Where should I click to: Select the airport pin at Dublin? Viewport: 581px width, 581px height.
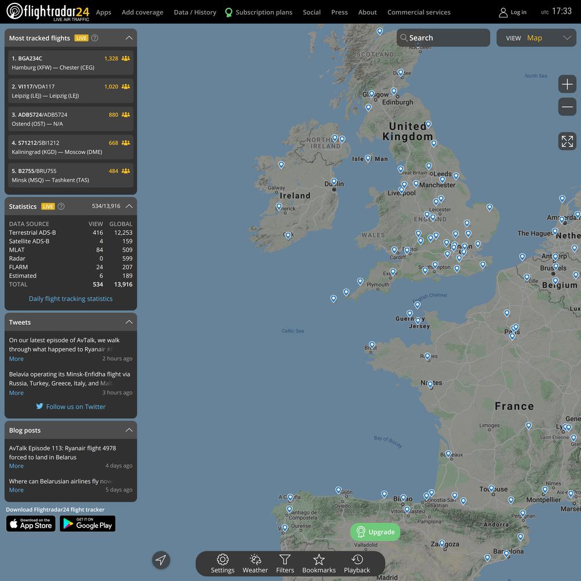pos(334,181)
